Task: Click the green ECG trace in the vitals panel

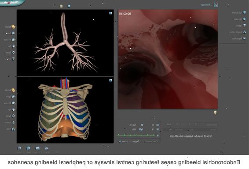Action: pyautogui.click(x=136, y=135)
